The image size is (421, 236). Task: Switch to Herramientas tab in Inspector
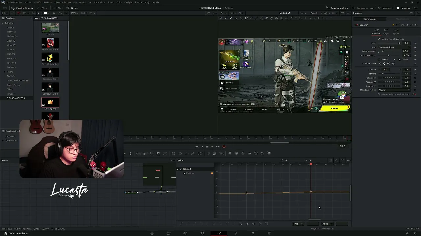pyautogui.click(x=370, y=19)
